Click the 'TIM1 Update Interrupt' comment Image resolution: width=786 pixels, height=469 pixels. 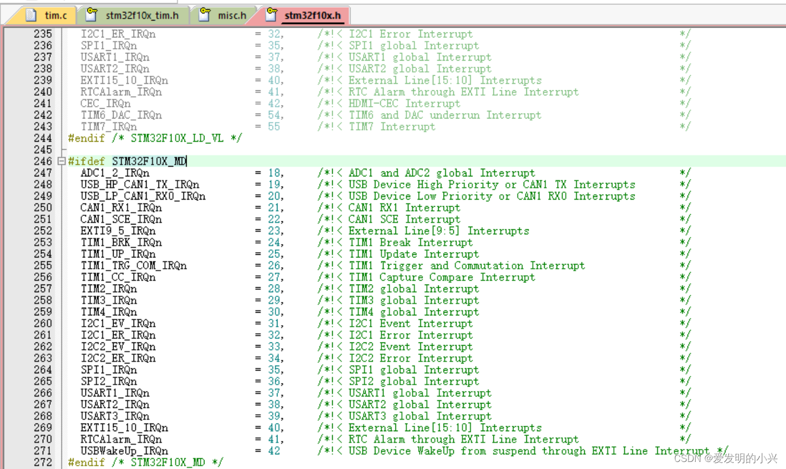click(x=414, y=254)
